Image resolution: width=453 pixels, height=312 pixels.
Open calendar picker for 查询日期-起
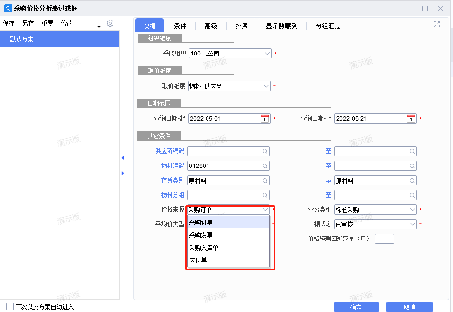pos(264,119)
